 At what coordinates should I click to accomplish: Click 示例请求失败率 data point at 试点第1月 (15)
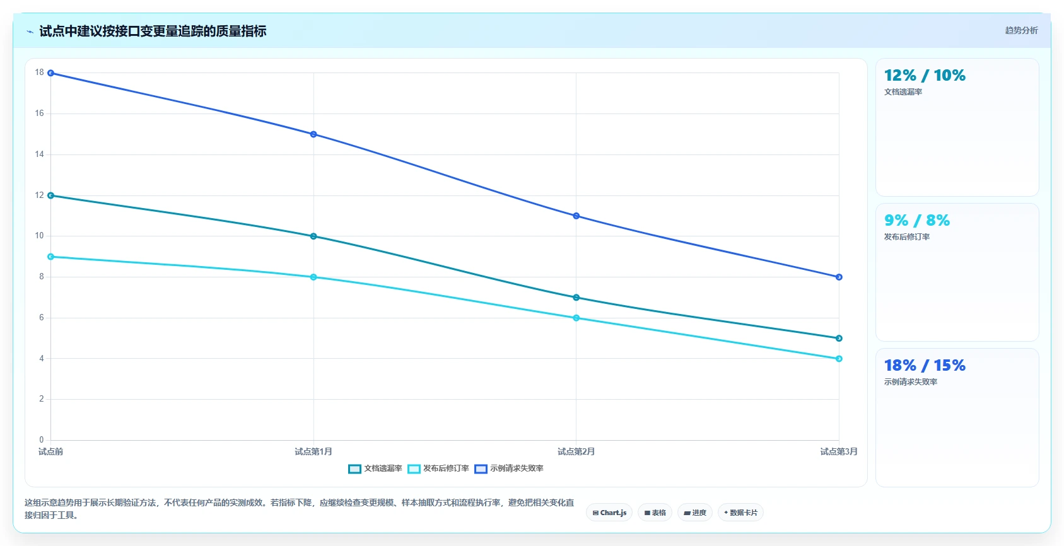coord(313,134)
